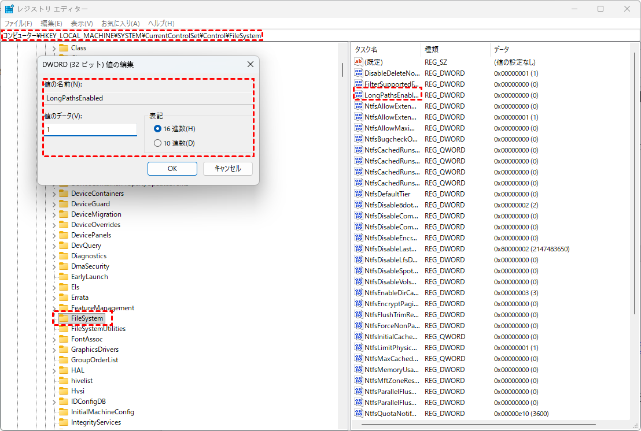Select the FileSystemUtilities tree item

pos(98,329)
